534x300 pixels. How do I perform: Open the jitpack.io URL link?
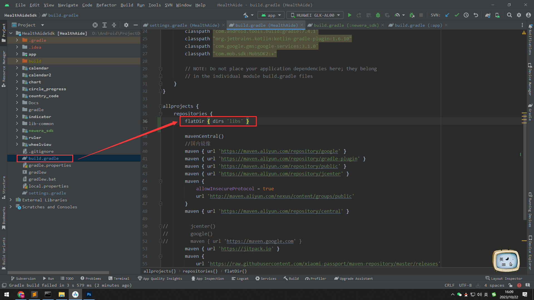tap(246, 249)
